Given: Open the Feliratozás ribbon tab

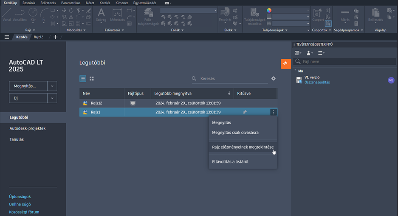Looking at the screenshot, I should click(48, 3).
